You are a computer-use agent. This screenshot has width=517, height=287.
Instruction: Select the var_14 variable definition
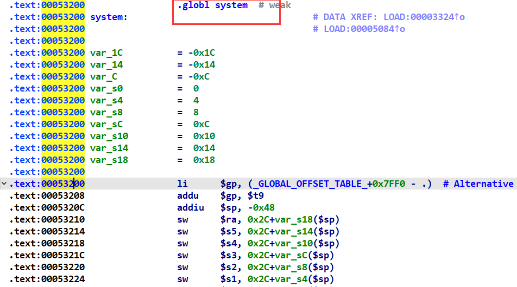coord(106,65)
